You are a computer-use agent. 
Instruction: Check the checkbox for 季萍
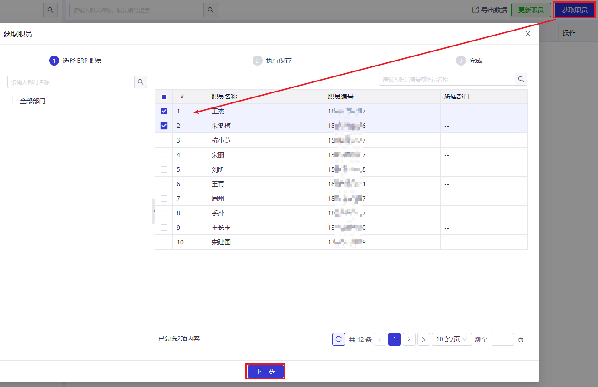164,213
